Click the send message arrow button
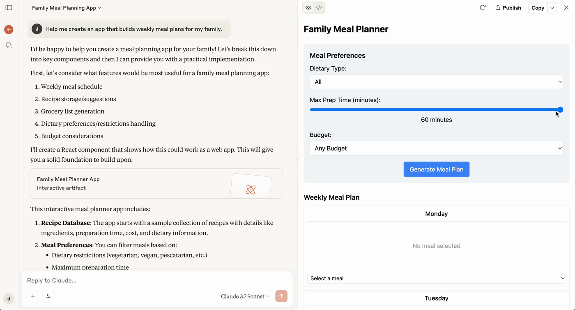This screenshot has width=575, height=310. click(281, 296)
